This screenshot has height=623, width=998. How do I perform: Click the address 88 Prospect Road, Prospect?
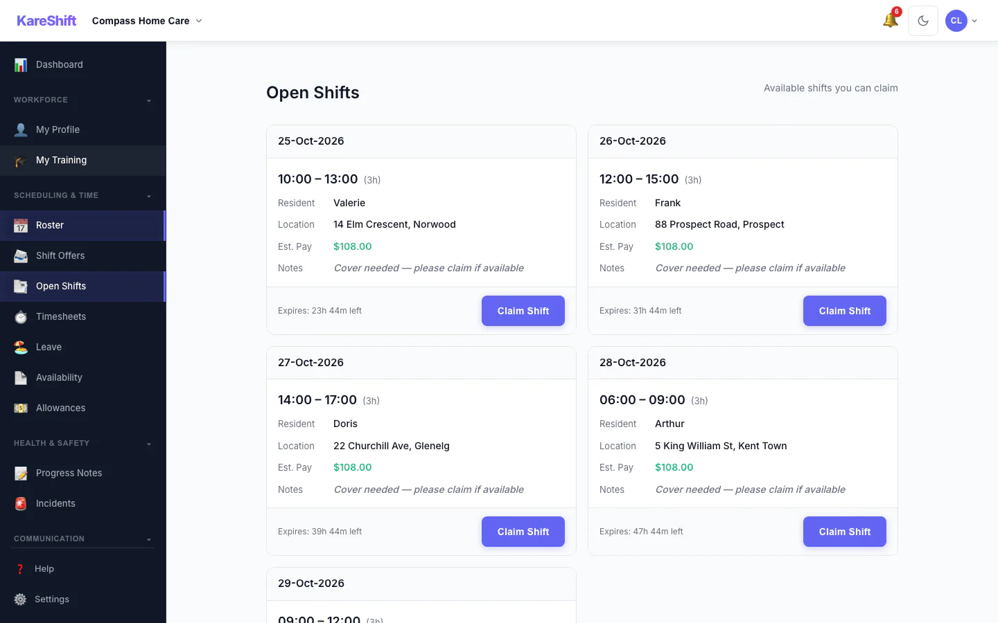(x=719, y=224)
